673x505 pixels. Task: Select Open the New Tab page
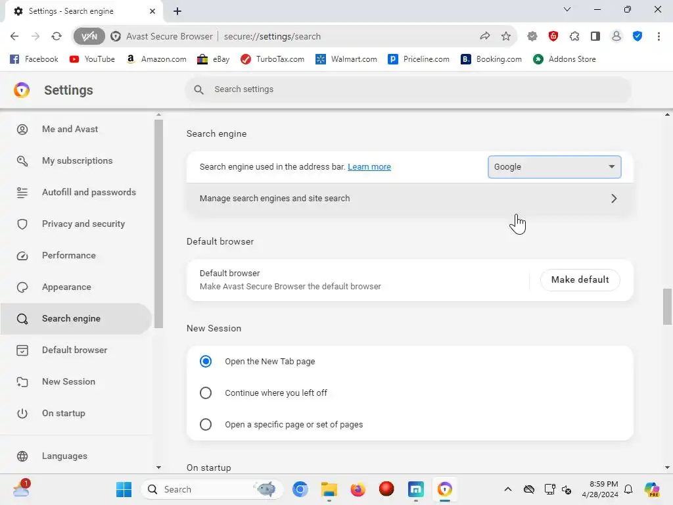coord(206,362)
